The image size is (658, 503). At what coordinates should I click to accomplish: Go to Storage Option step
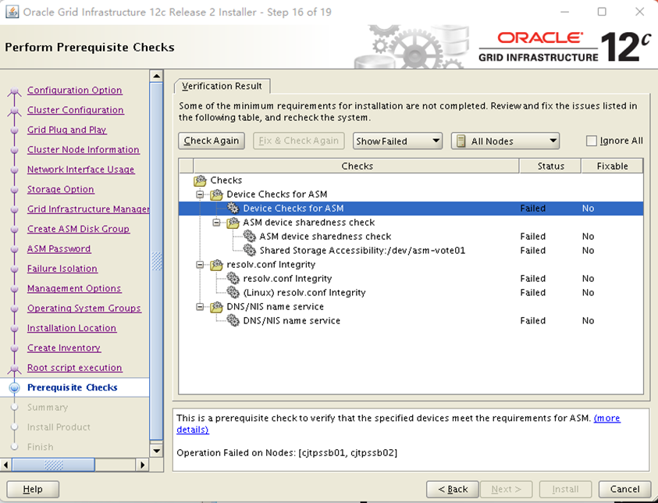coord(61,189)
